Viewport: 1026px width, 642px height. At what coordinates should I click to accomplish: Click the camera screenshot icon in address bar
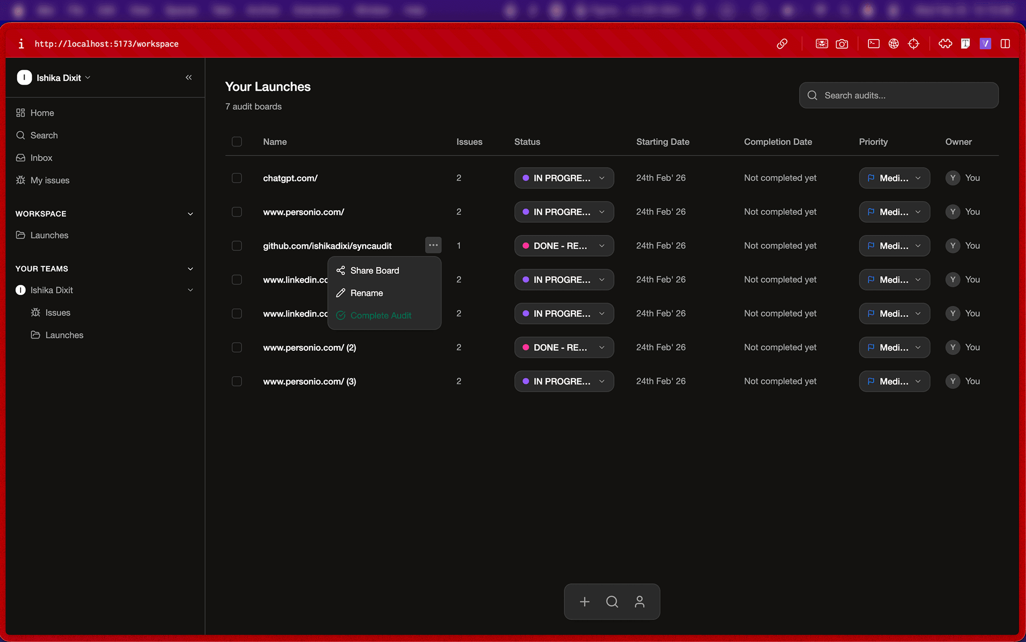(x=842, y=44)
